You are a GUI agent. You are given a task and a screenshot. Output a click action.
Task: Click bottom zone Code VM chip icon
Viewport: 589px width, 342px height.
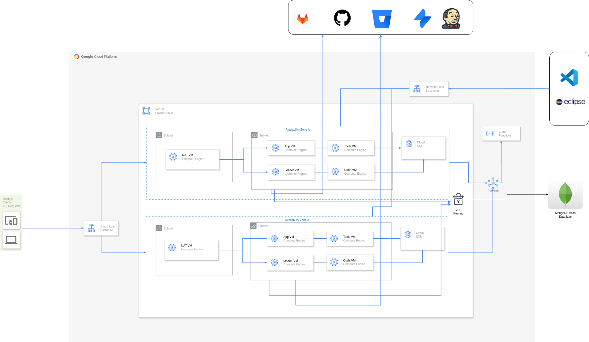(x=334, y=262)
